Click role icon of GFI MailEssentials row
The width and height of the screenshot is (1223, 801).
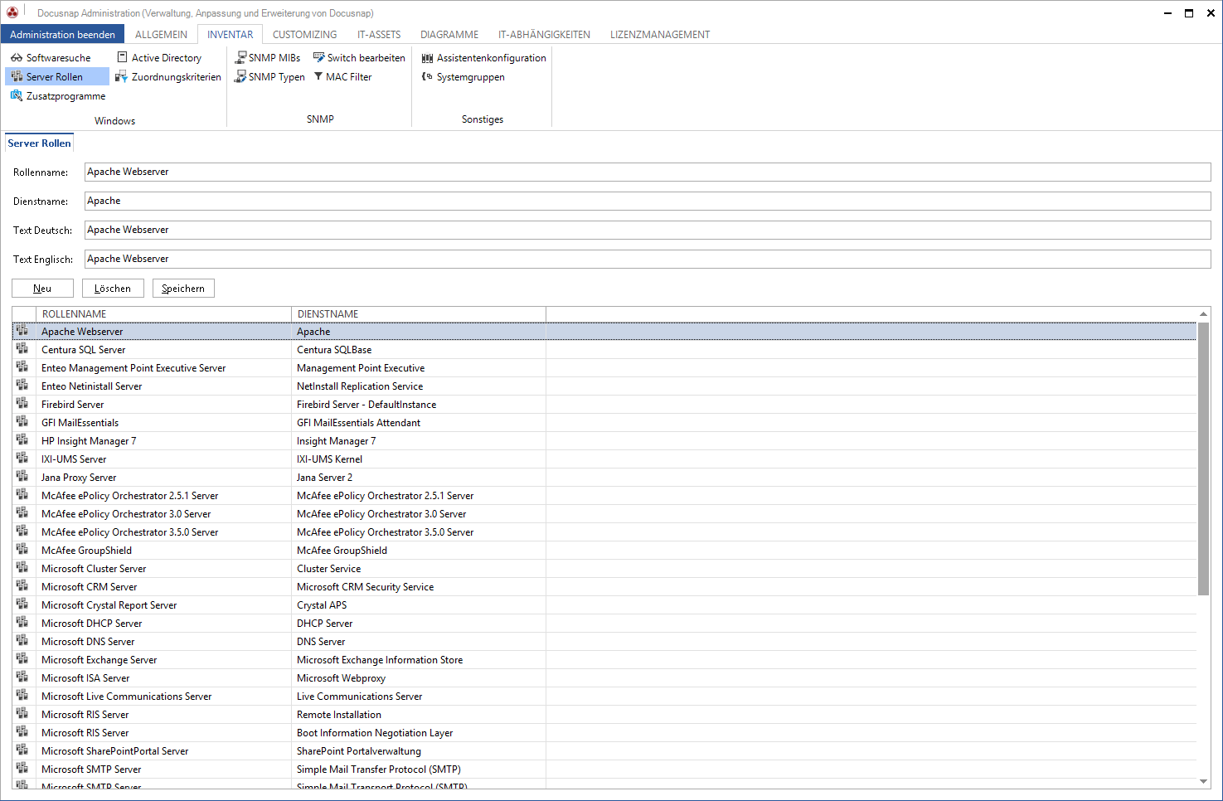click(x=22, y=422)
